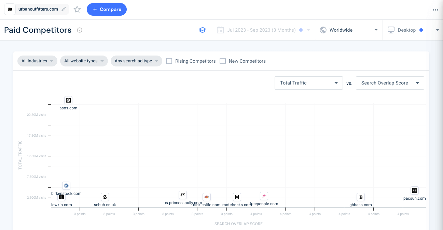Image resolution: width=443 pixels, height=230 pixels.
Task: Expand the All website types filter
Action: coord(84,61)
